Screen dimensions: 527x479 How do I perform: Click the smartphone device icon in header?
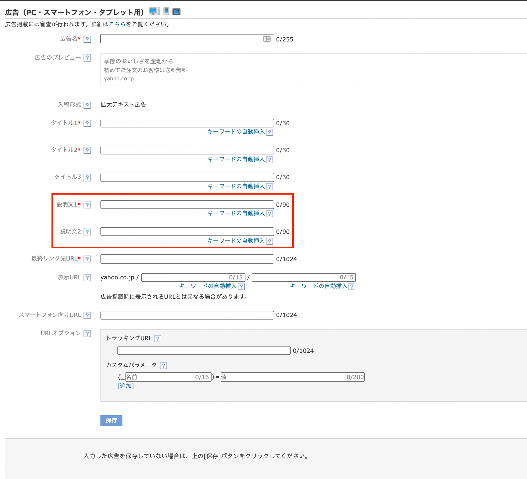coord(166,11)
